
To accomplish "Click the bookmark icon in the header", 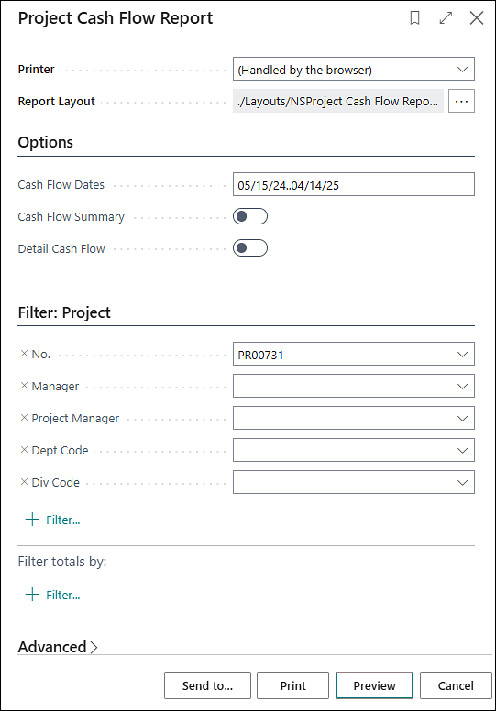I will pyautogui.click(x=414, y=18).
